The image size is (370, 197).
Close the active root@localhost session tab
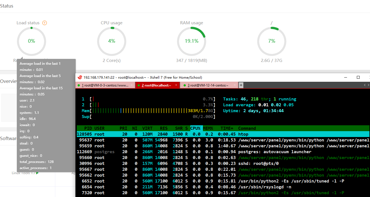coord(176,85)
